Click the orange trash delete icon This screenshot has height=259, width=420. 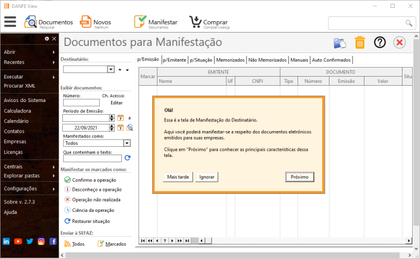point(360,43)
